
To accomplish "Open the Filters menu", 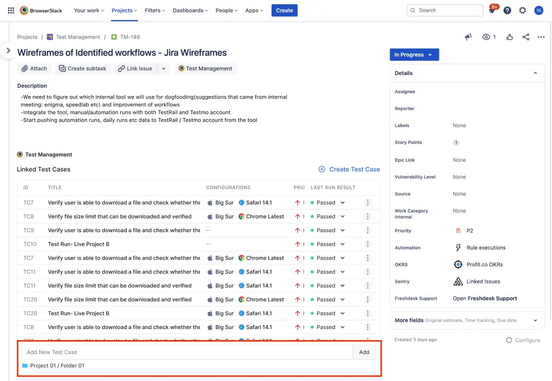I will (155, 10).
